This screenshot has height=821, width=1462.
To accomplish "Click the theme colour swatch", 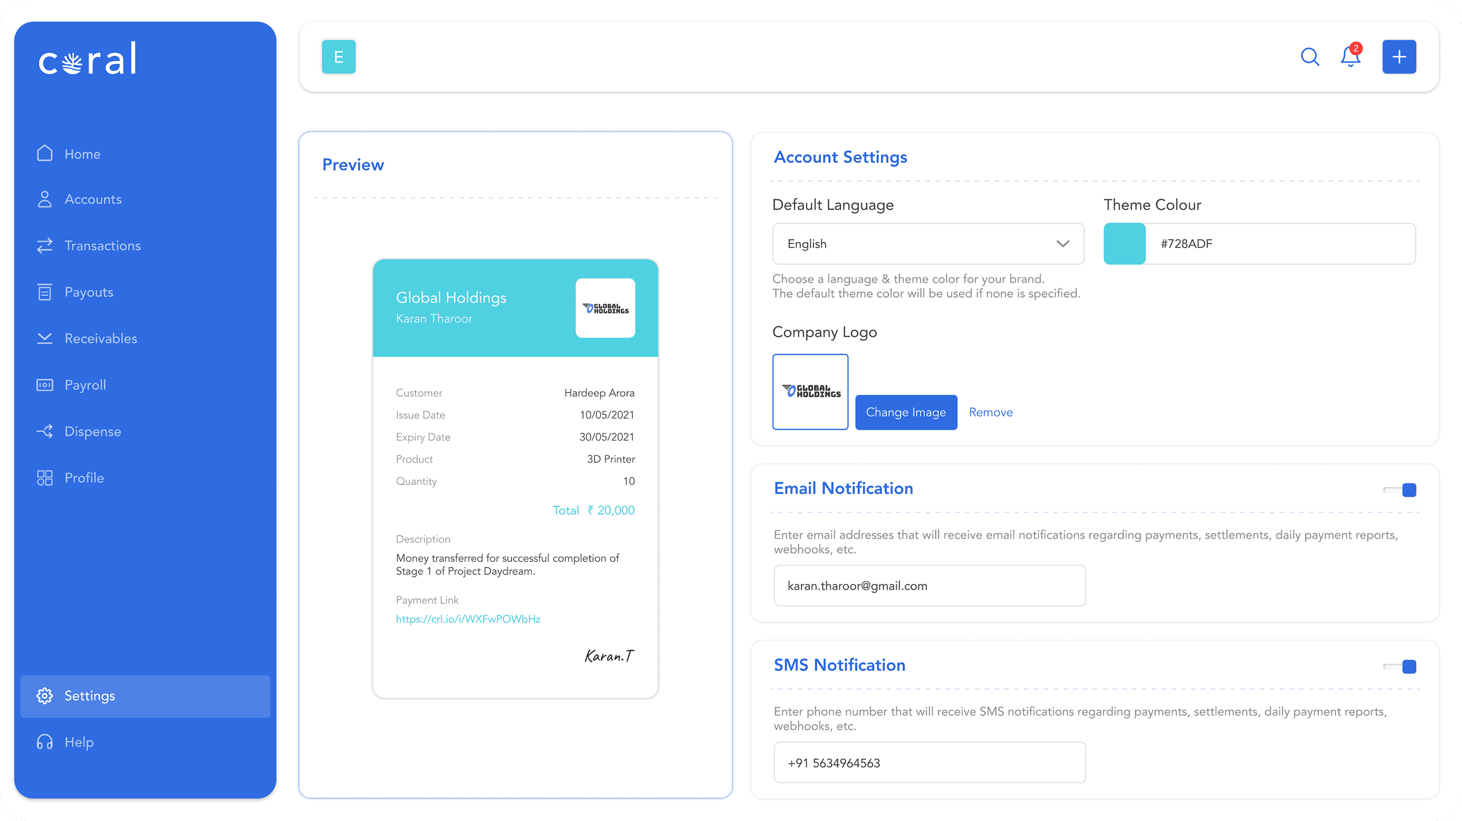I will (x=1124, y=244).
